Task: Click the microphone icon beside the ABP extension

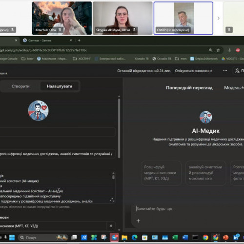Action: point(229,50)
